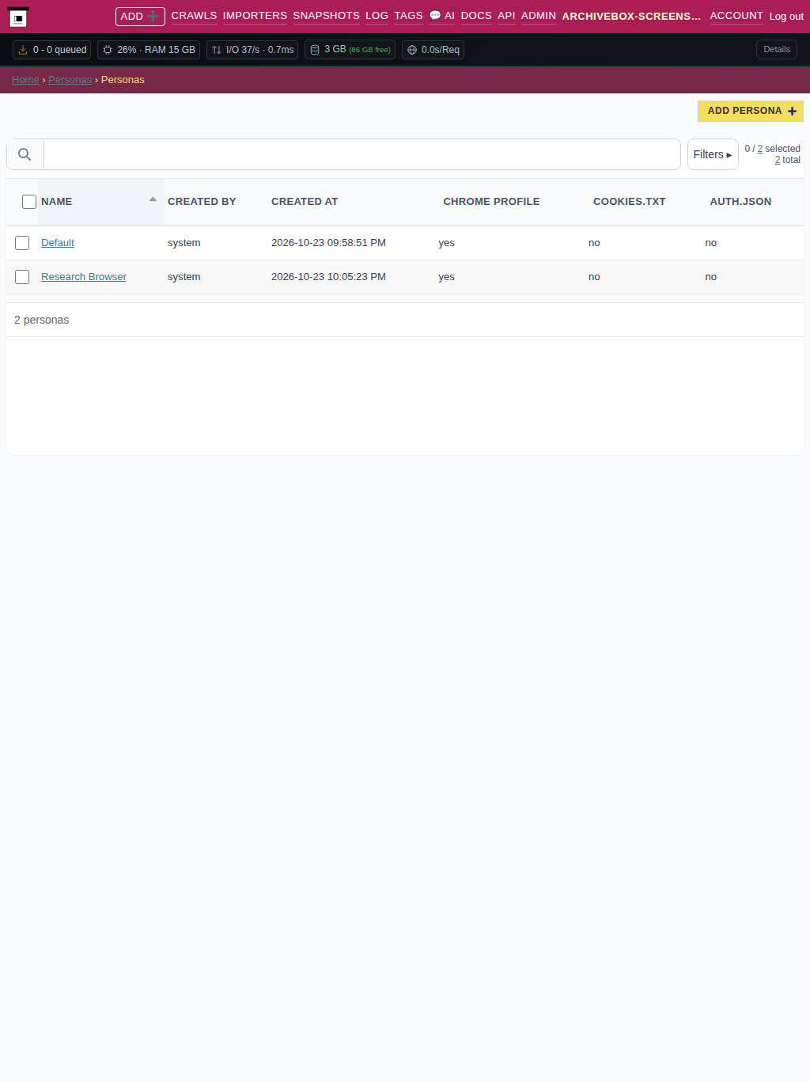Click the Details button
This screenshot has width=810, height=1081.
777,49
